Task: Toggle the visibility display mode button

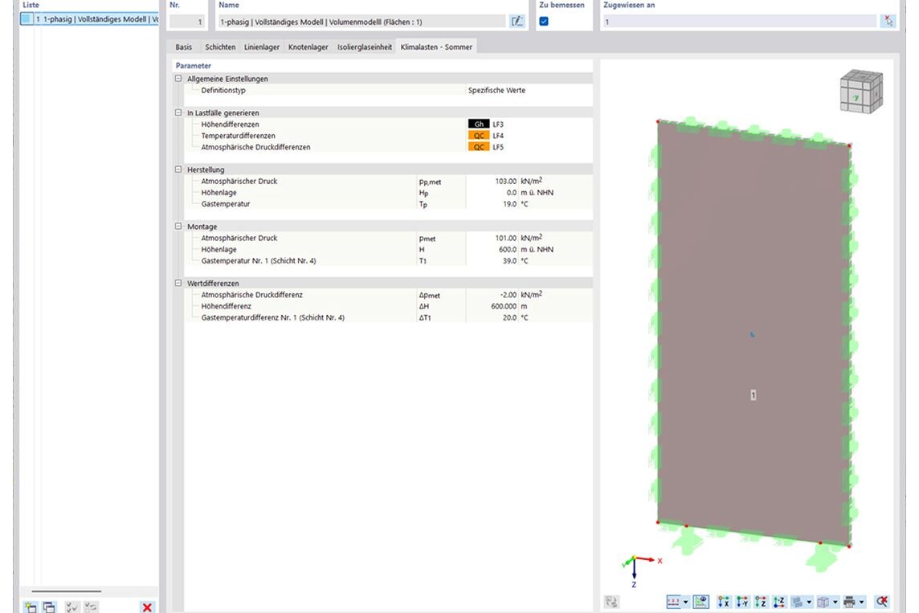Action: 700,602
